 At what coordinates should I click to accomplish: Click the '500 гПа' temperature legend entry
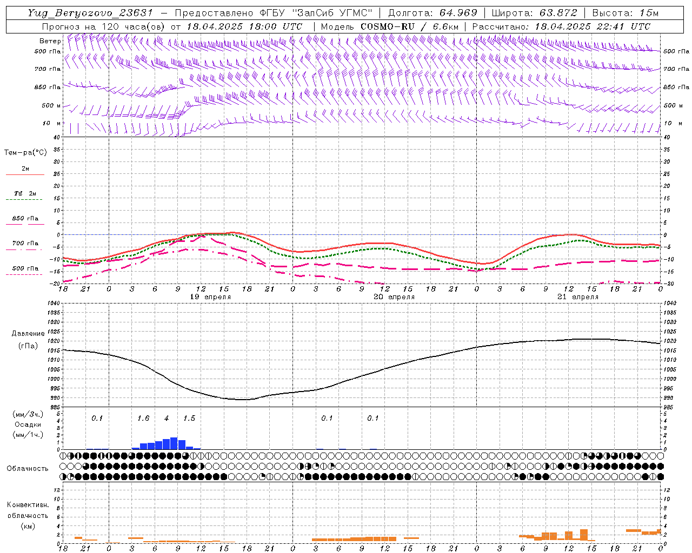(25, 268)
